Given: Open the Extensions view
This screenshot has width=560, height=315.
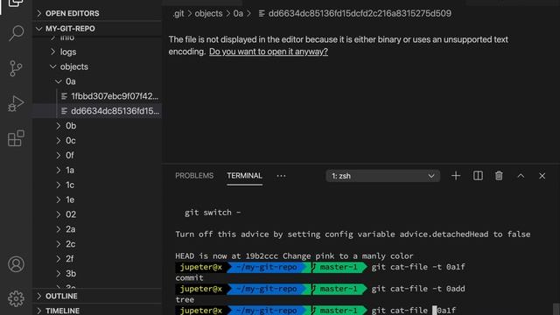Looking at the screenshot, I should (x=16, y=138).
